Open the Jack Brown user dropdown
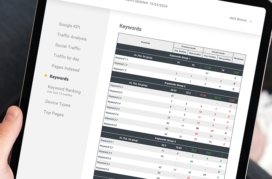Screen dimensions: 272x179 tap(240, 19)
